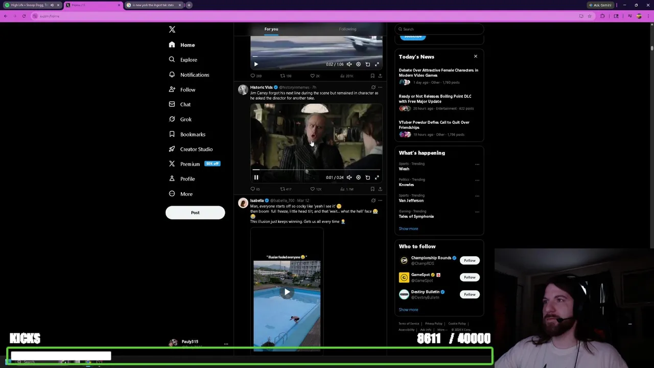This screenshot has height=368, width=654.
Task: Toggle picture-in-picture on the top video
Action: pyautogui.click(x=367, y=64)
